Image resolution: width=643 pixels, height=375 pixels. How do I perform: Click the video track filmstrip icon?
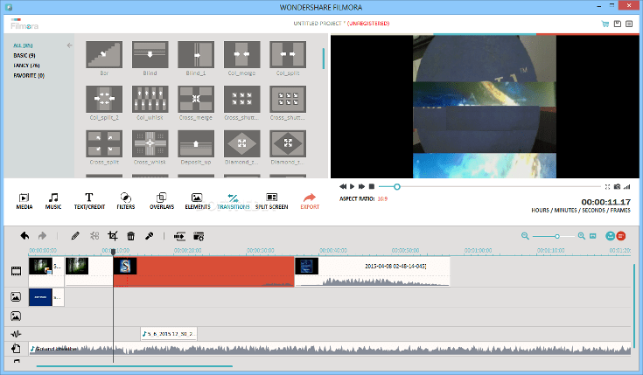[x=16, y=271]
